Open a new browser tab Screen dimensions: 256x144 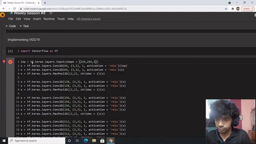click(45, 3)
